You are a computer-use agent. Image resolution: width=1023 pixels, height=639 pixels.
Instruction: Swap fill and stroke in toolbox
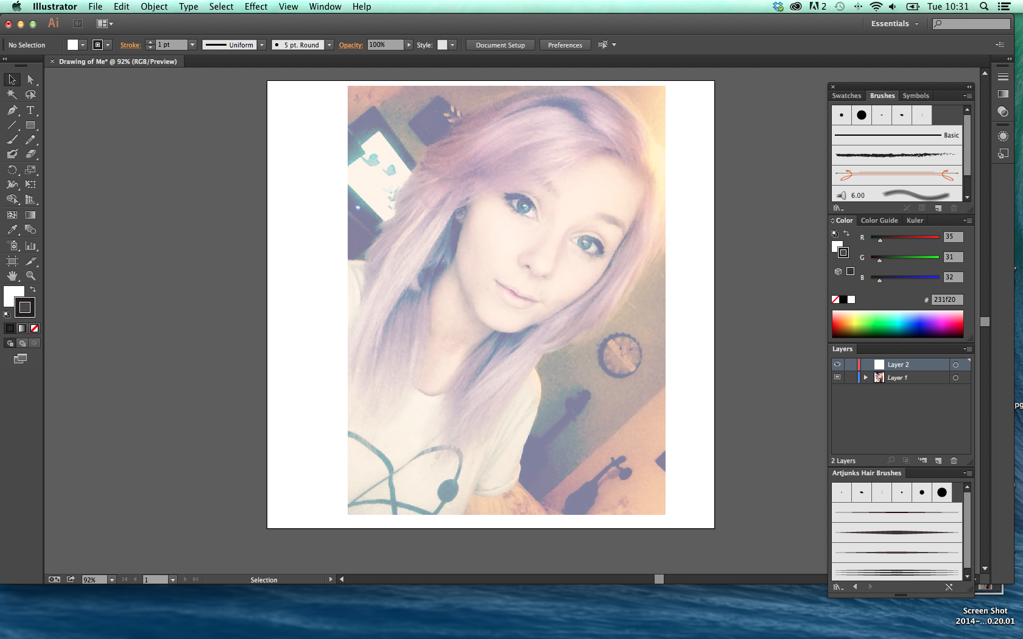coord(33,289)
